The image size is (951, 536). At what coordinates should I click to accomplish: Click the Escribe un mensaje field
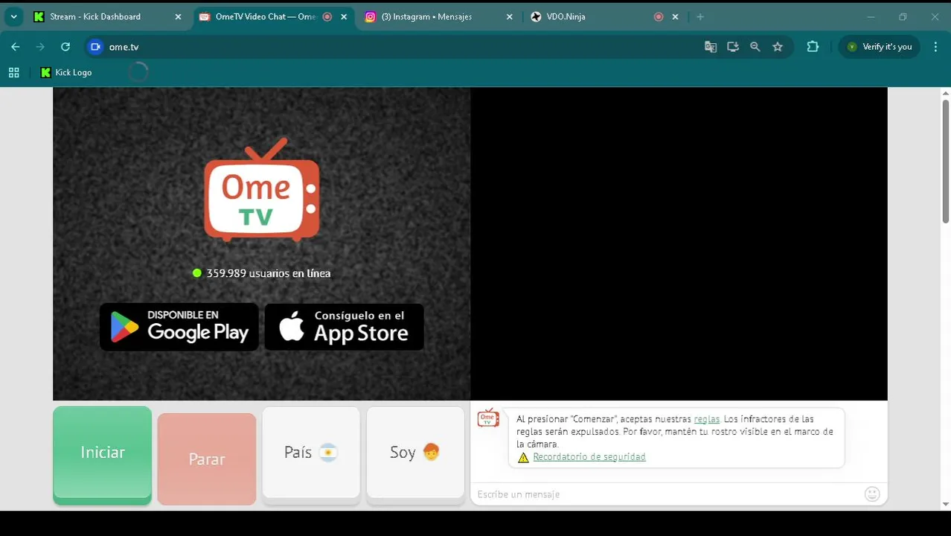coord(666,494)
